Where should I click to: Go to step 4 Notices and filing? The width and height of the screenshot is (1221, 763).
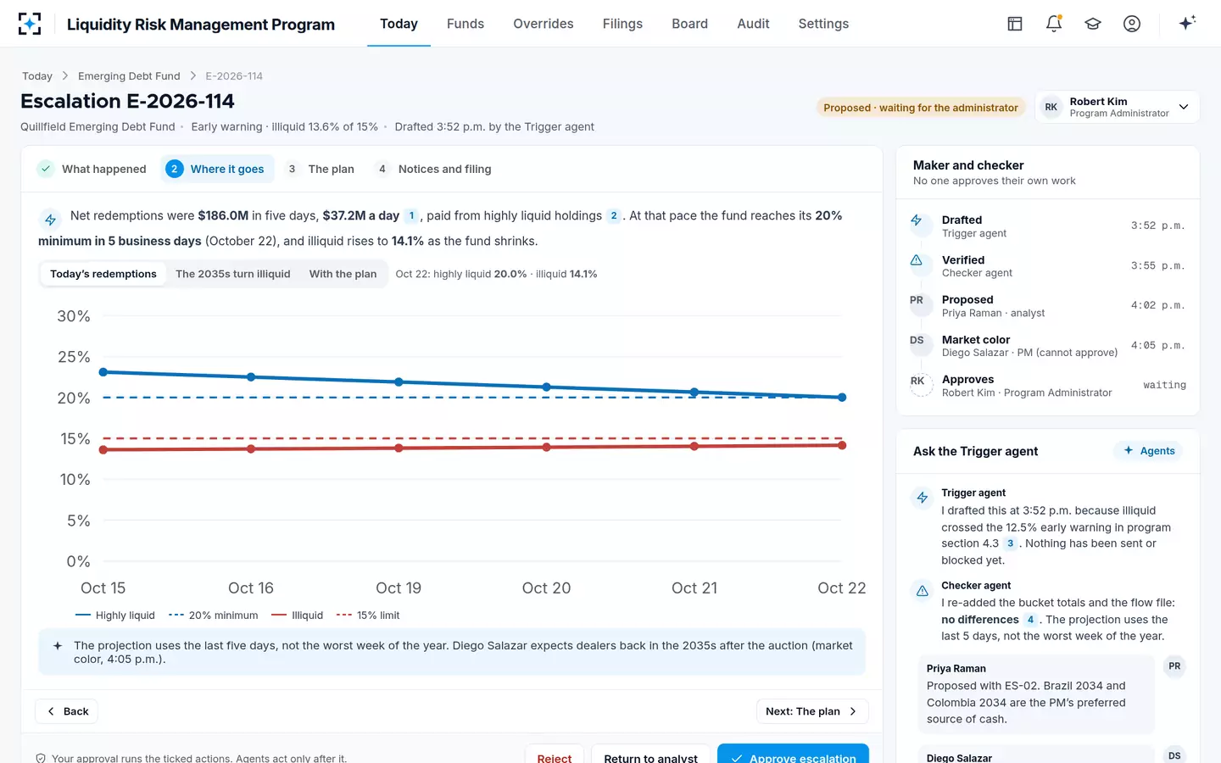434,169
